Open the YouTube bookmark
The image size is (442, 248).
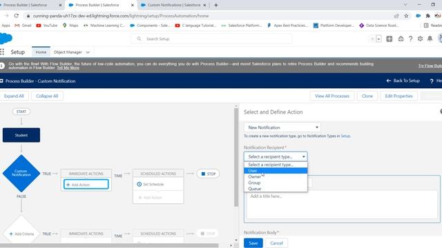(x=47, y=25)
